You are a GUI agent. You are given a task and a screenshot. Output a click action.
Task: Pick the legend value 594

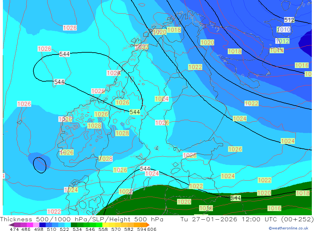tap(142, 229)
